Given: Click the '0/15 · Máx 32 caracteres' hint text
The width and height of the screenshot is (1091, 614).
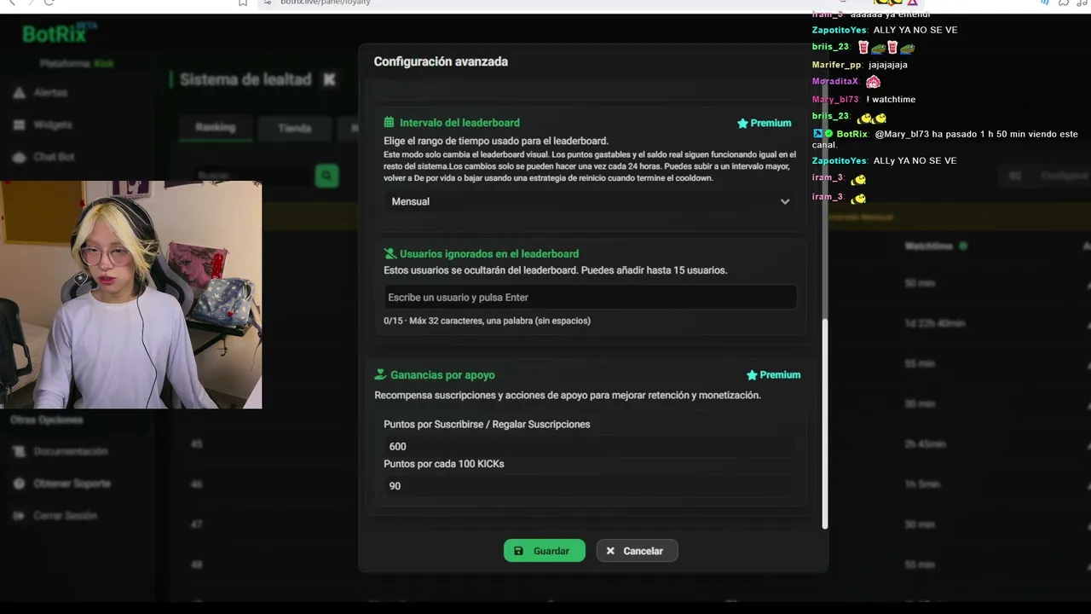Looking at the screenshot, I should (x=487, y=321).
